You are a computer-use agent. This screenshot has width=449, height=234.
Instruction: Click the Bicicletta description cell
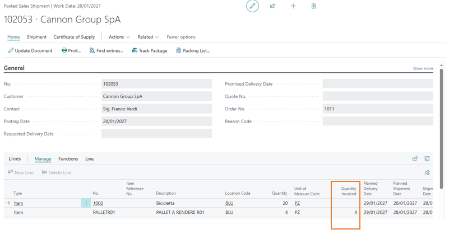click(x=165, y=203)
